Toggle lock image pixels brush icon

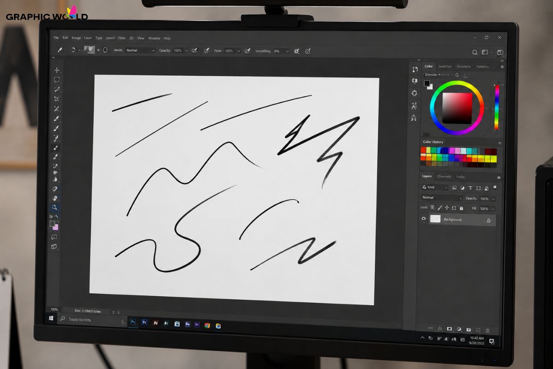pyautogui.click(x=440, y=208)
